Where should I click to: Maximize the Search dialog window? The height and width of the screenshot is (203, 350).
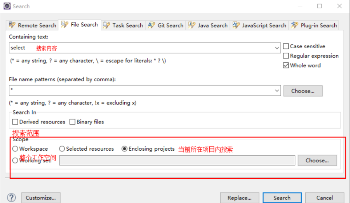[x=319, y=6]
